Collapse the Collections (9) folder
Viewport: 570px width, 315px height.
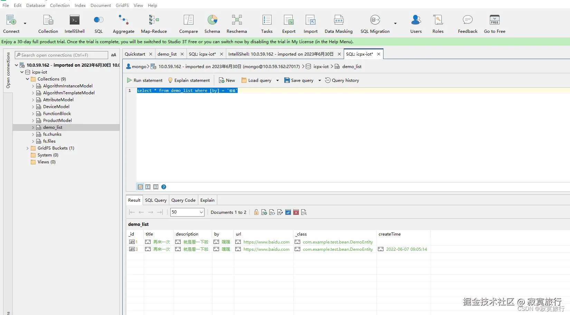pyautogui.click(x=27, y=79)
